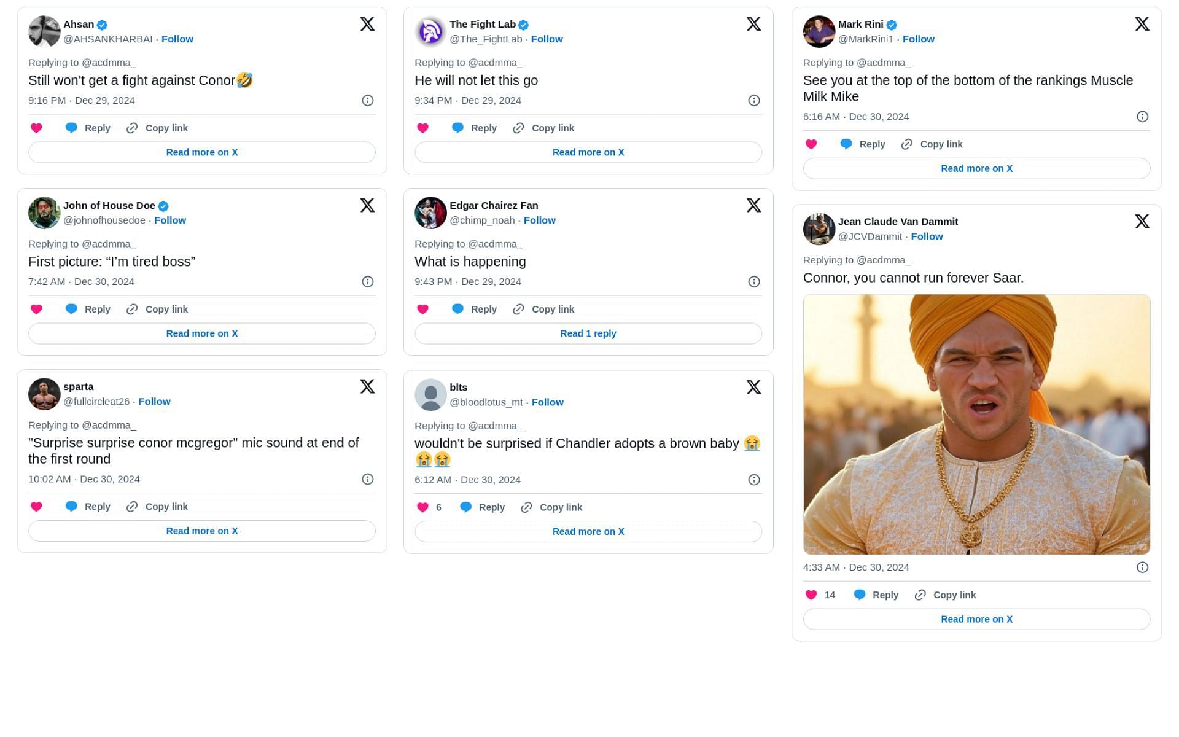Click the image in Jean Claude Van Dammit tweet

(x=976, y=424)
